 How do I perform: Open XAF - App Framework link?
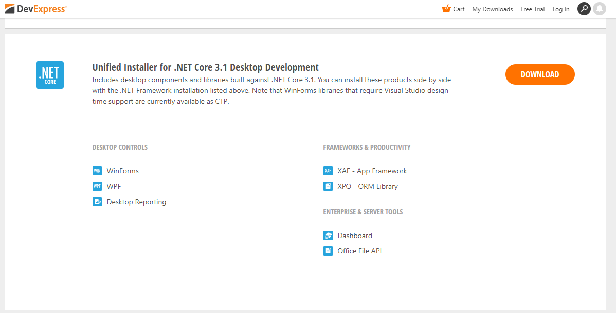pyautogui.click(x=372, y=171)
